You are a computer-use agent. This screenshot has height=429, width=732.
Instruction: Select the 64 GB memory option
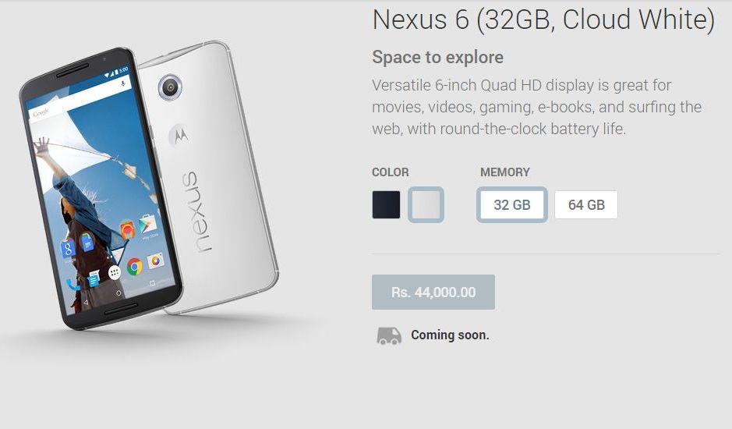(x=586, y=204)
